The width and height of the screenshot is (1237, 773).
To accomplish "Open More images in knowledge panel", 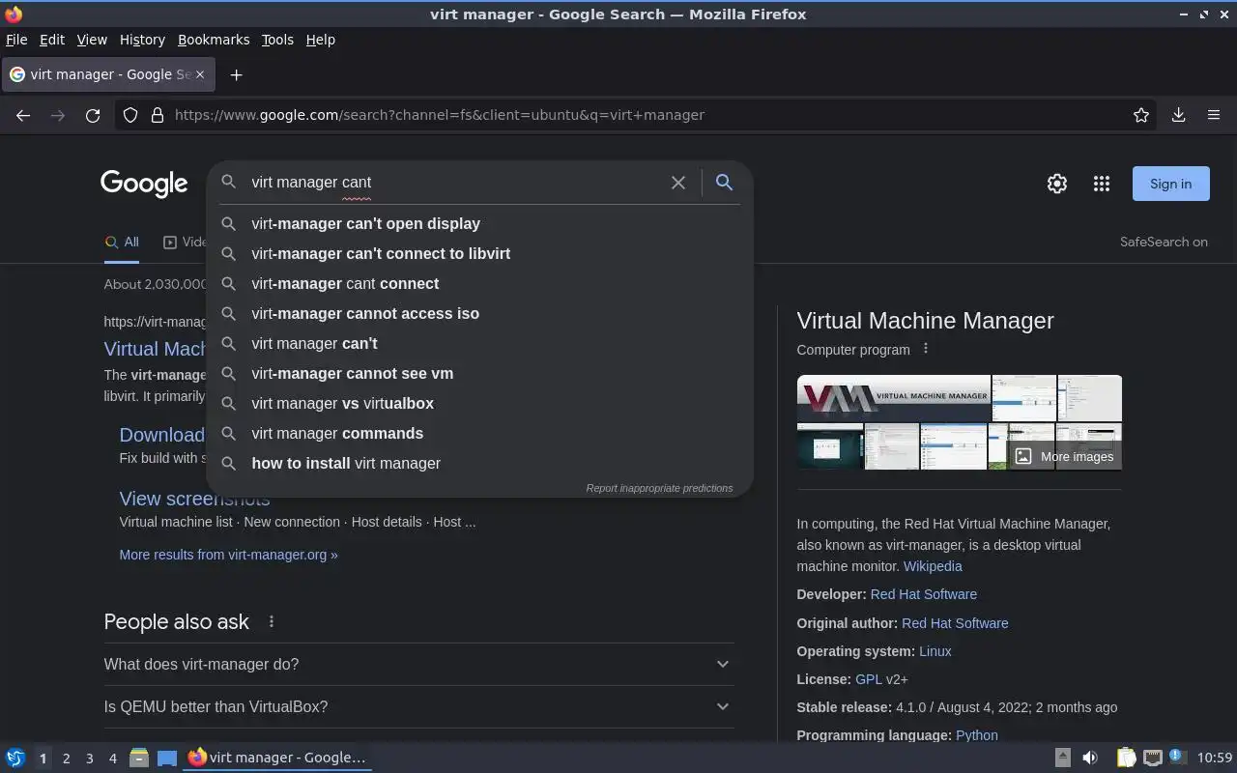I will [x=1064, y=456].
